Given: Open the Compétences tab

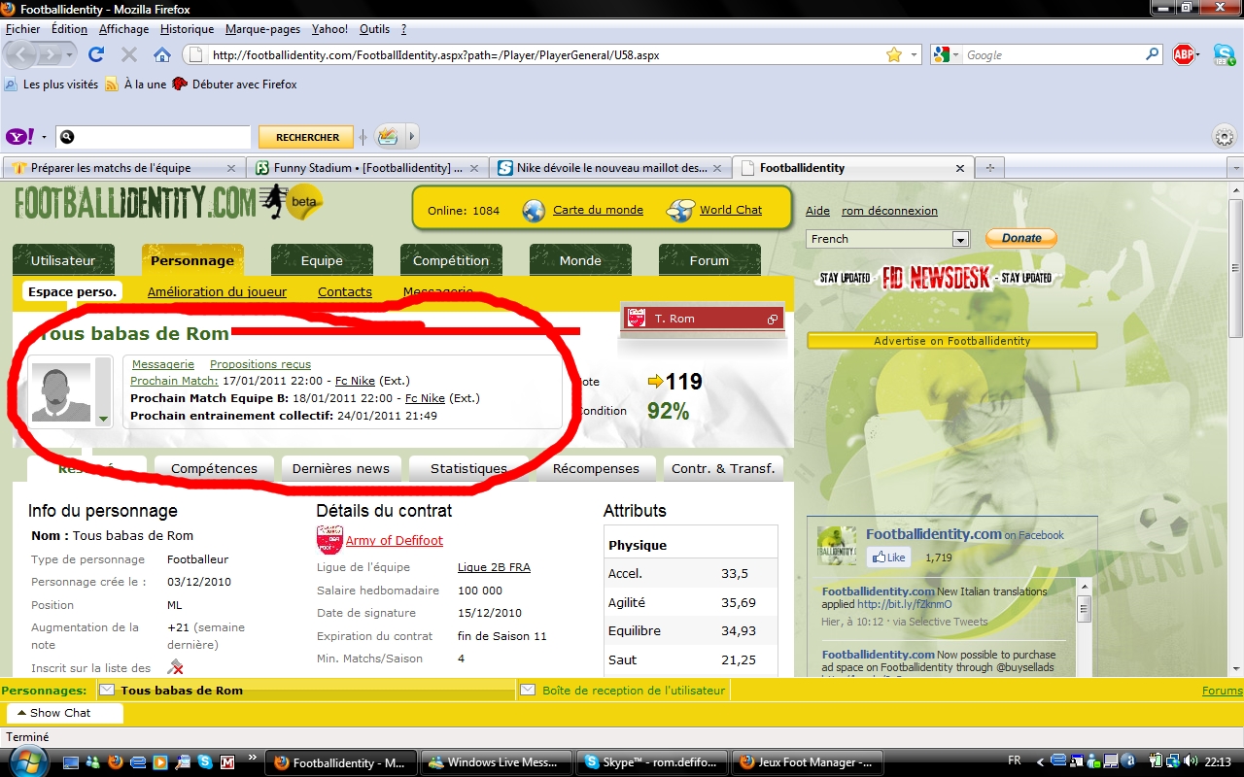Looking at the screenshot, I should point(214,468).
